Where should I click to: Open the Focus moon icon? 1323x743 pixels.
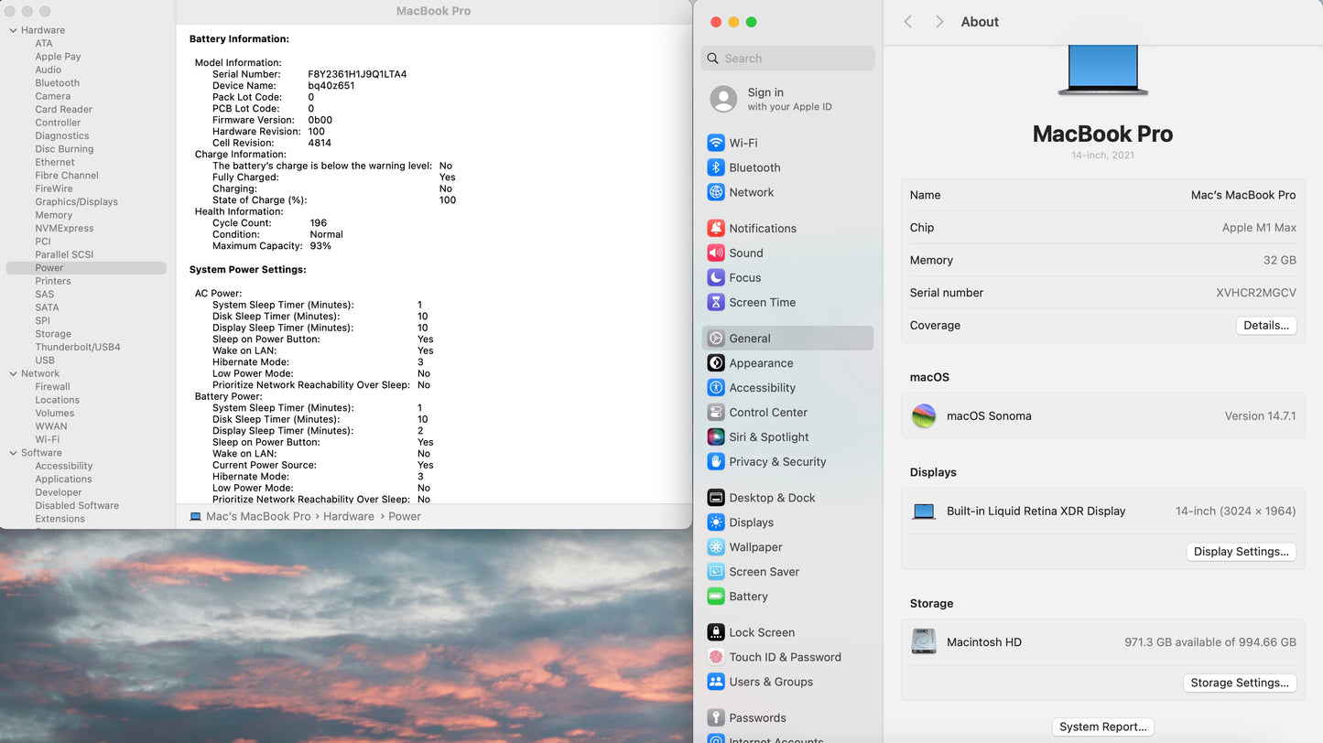tap(716, 277)
